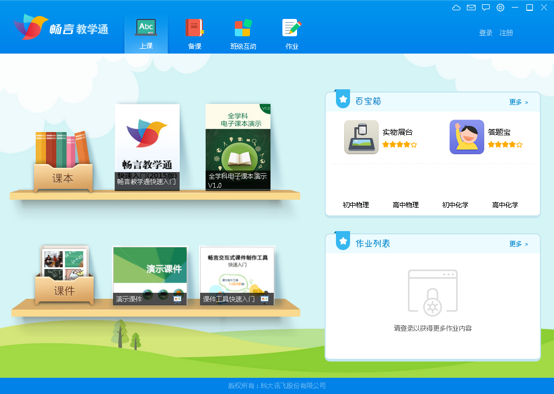Open the chat message bubble icon
This screenshot has height=394, width=554.
tap(486, 8)
